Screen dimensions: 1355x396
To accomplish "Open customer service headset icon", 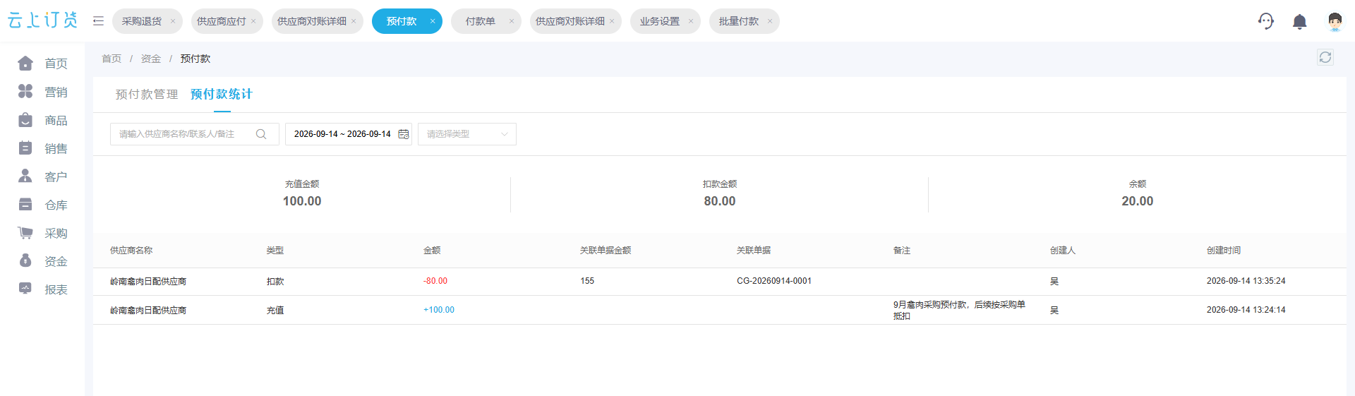I will [1266, 21].
